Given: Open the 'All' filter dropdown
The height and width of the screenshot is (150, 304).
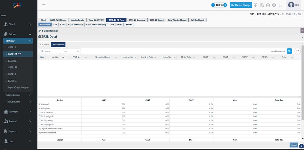Looking at the screenshot, I should pyautogui.click(x=72, y=52).
